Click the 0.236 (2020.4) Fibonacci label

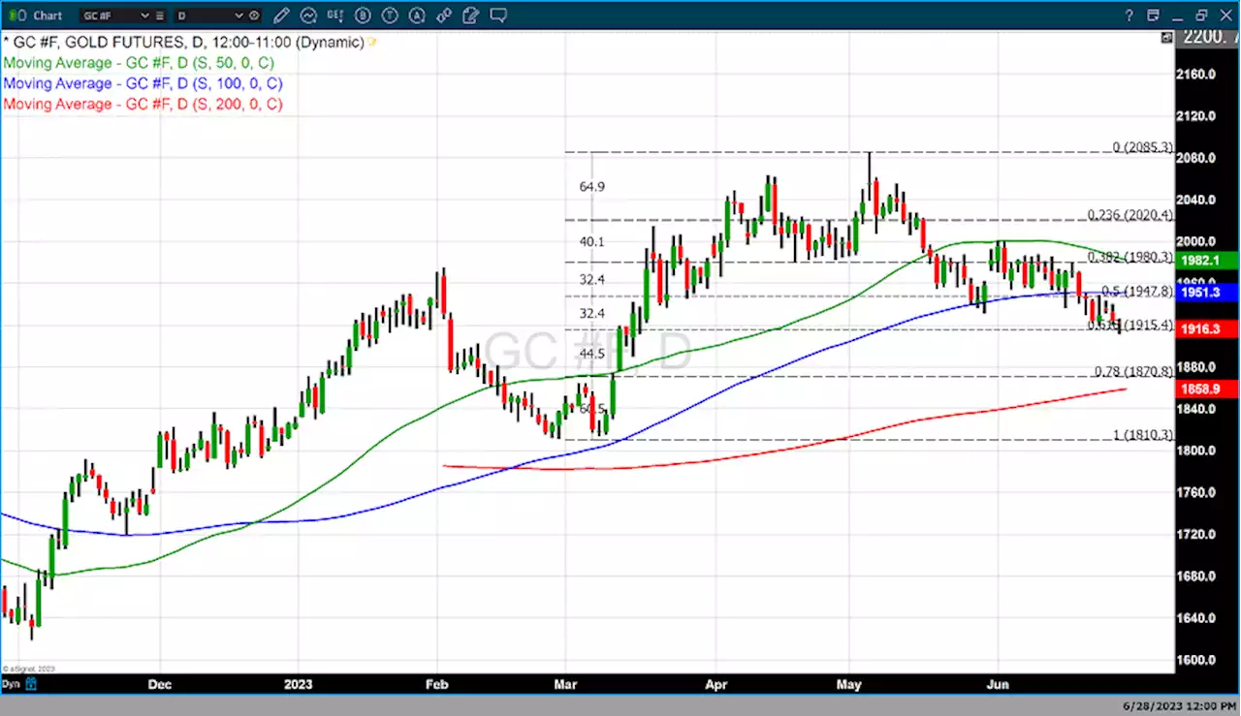(x=1130, y=215)
